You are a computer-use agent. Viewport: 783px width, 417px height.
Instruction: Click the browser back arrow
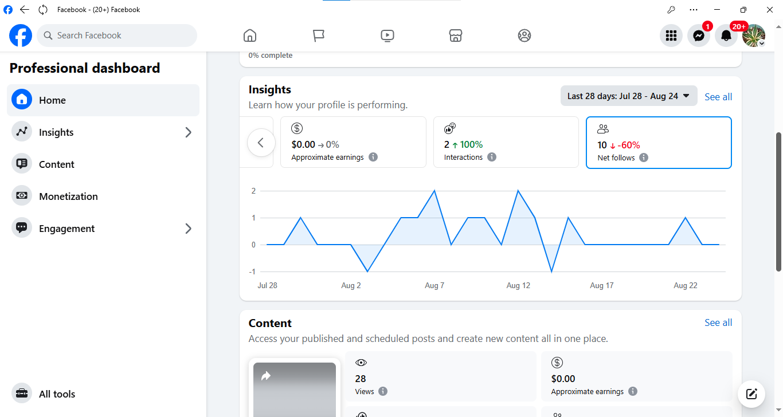point(25,10)
